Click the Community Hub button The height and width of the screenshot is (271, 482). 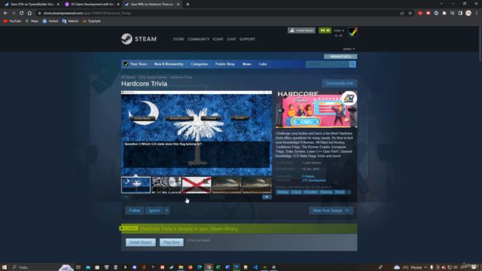(340, 84)
